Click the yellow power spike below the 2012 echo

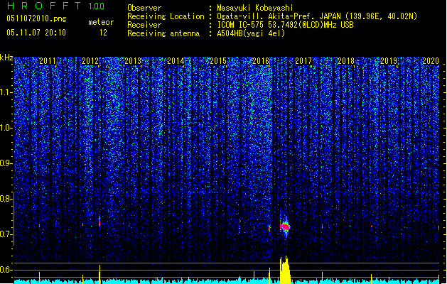pyautogui.click(x=99, y=274)
